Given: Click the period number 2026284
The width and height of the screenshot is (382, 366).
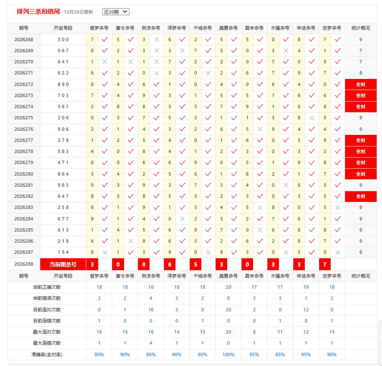Looking at the screenshot, I should [24, 219].
